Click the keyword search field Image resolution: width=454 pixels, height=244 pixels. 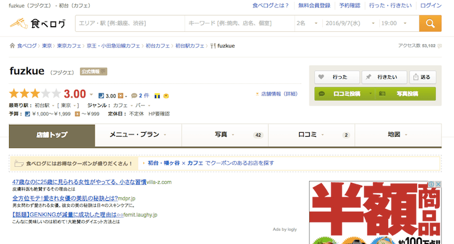tap(239, 23)
